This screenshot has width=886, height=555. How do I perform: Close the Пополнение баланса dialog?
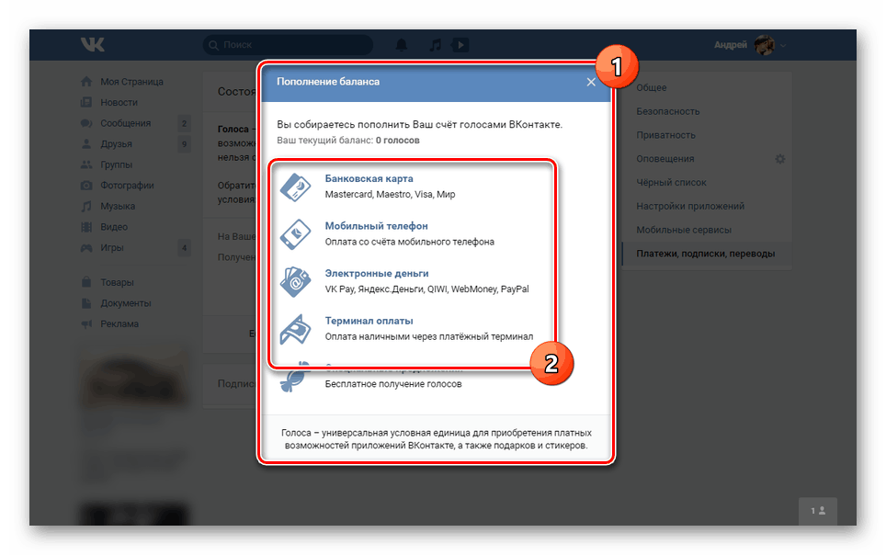click(x=591, y=82)
